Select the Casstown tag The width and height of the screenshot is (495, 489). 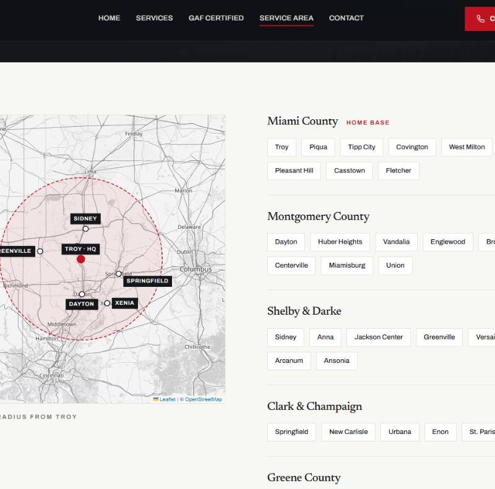pyautogui.click(x=350, y=171)
